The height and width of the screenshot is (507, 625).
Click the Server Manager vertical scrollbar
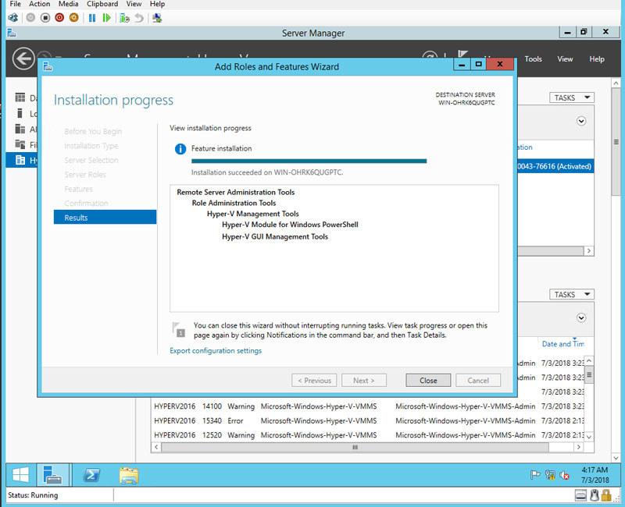616,142
